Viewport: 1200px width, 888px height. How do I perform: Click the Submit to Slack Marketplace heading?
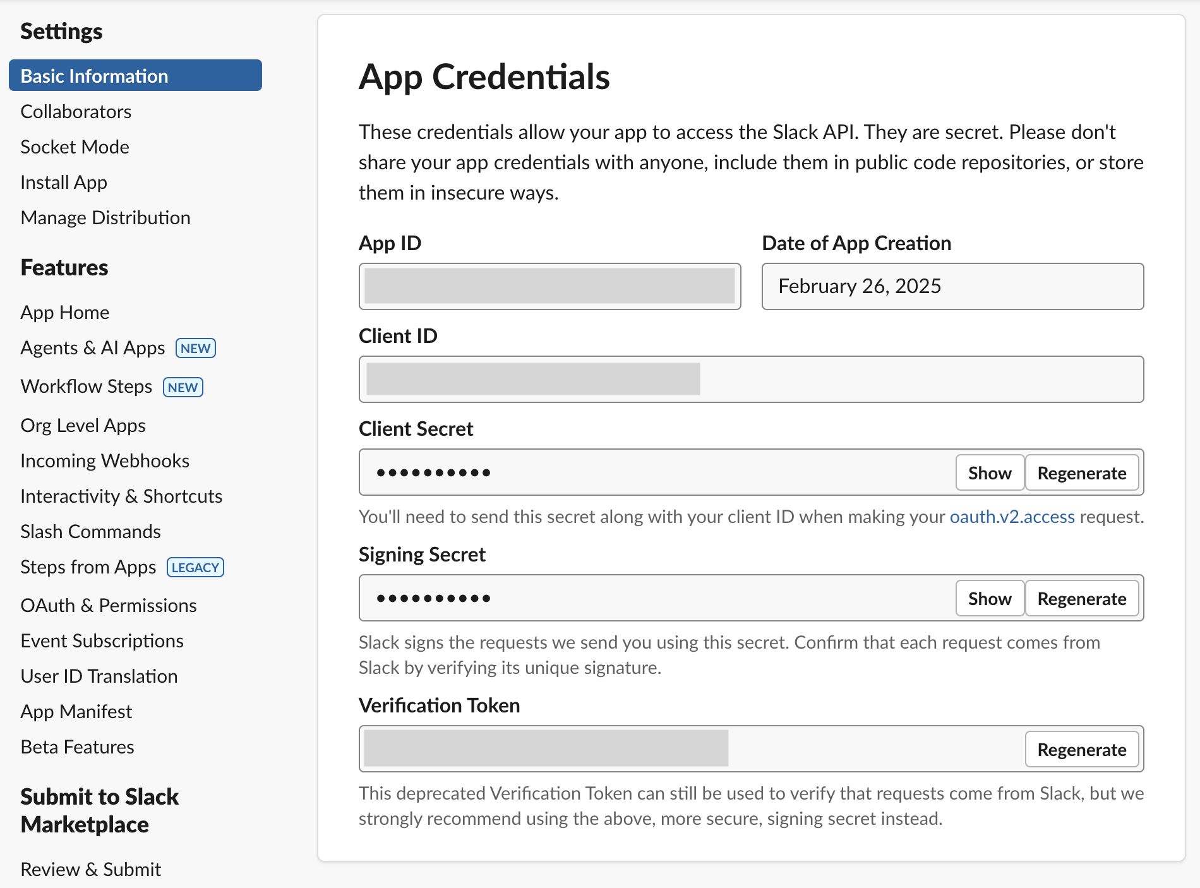pos(100,811)
